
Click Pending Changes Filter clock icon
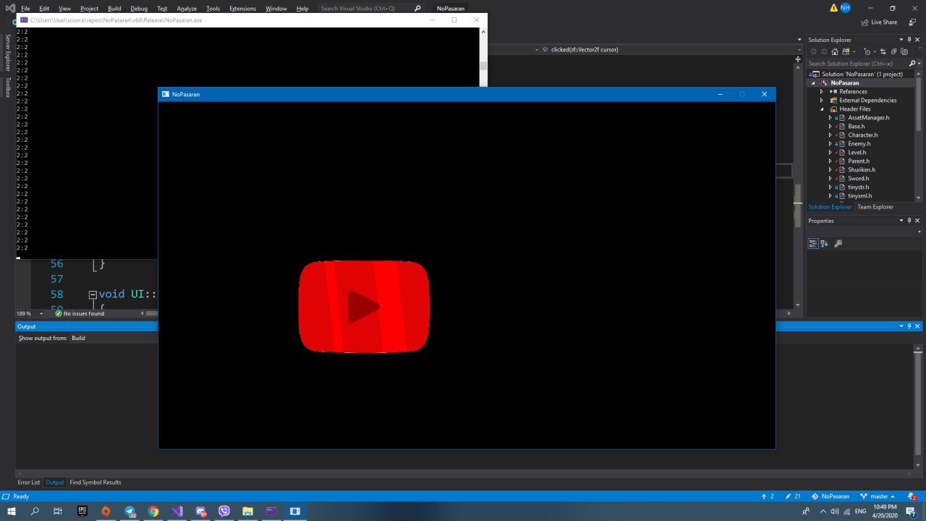[x=869, y=52]
